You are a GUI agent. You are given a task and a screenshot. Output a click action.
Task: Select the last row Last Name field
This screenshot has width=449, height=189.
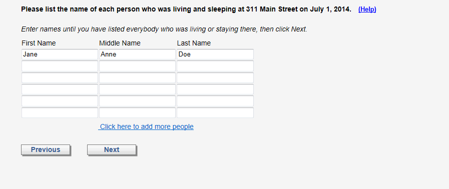click(x=215, y=112)
